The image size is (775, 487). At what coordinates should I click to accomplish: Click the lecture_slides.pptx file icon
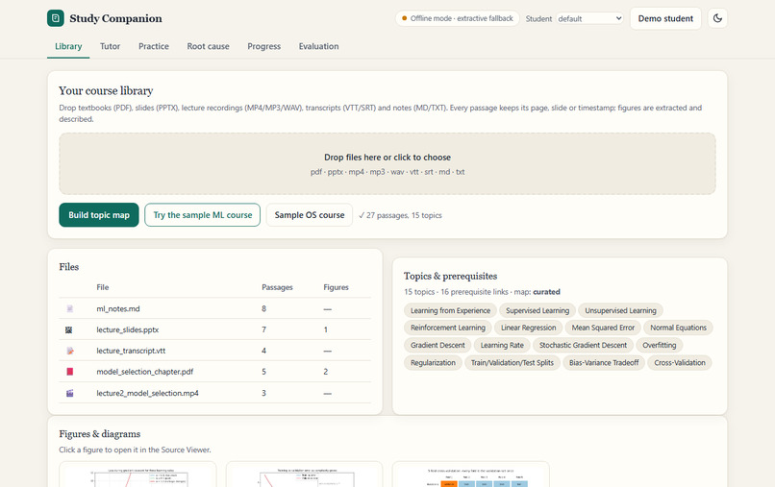[x=68, y=329]
